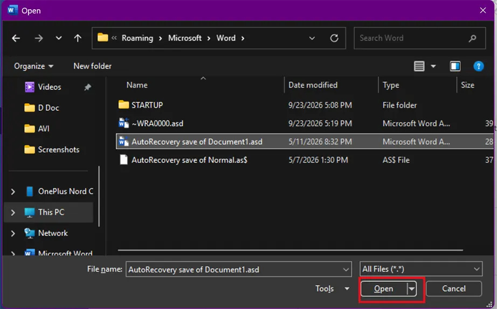This screenshot has height=309, width=497.
Task: Open the Open button's dropdown arrow
Action: (411, 289)
